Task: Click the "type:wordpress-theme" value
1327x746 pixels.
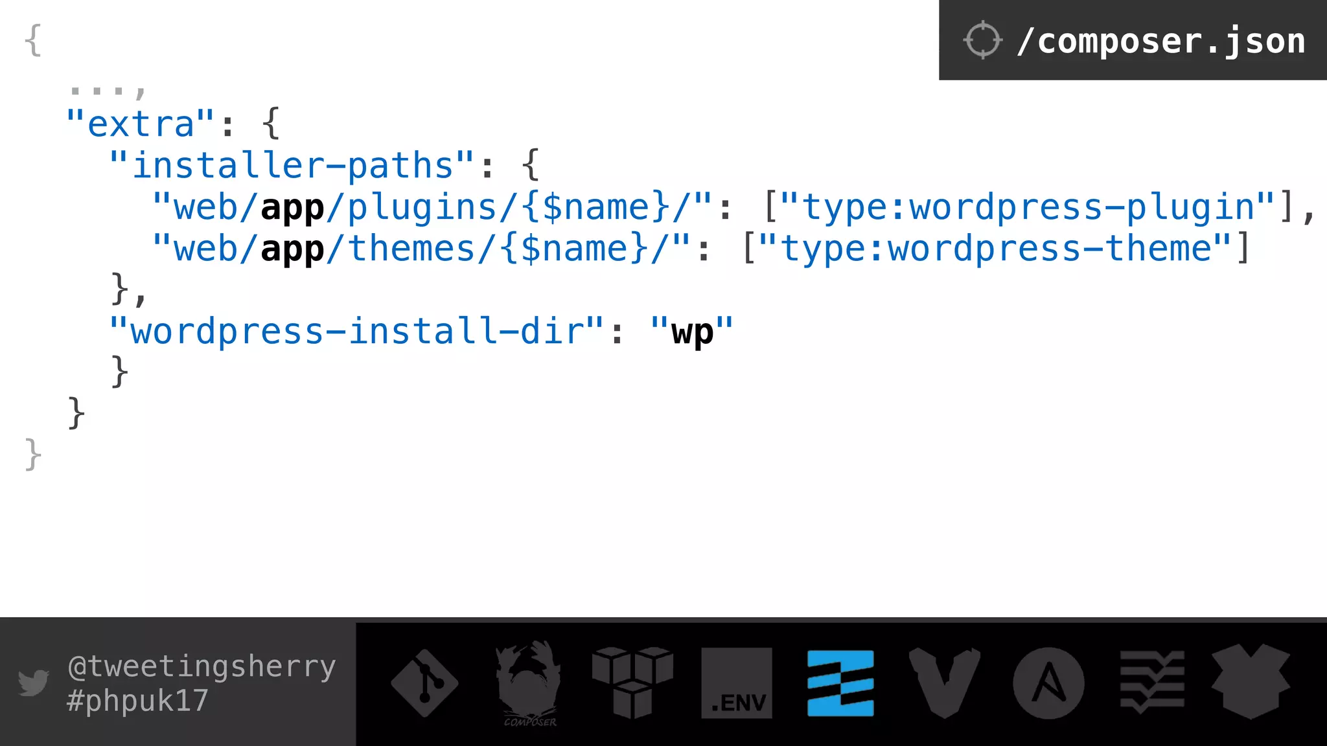Action: (x=995, y=249)
